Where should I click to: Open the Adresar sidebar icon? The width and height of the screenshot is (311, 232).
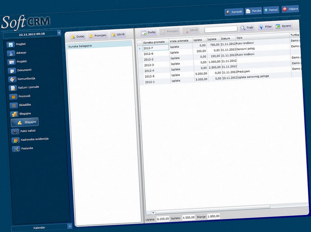(11, 54)
